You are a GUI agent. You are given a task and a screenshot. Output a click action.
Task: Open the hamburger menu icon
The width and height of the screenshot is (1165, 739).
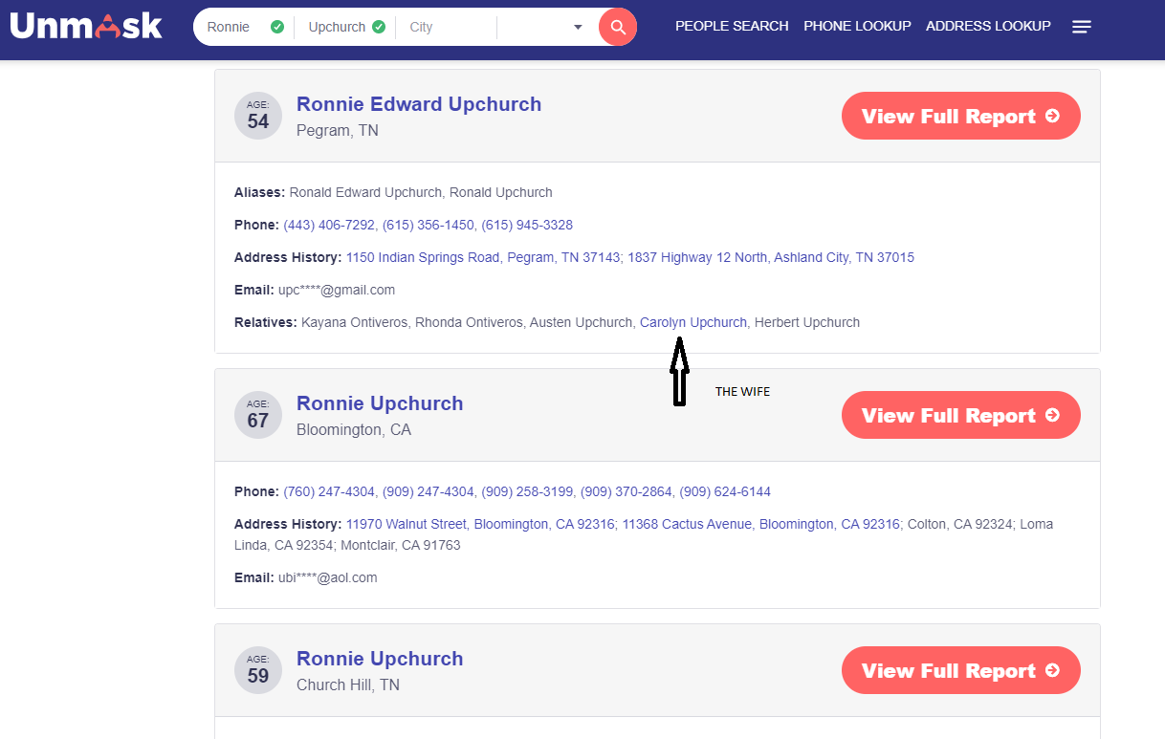[x=1082, y=27]
